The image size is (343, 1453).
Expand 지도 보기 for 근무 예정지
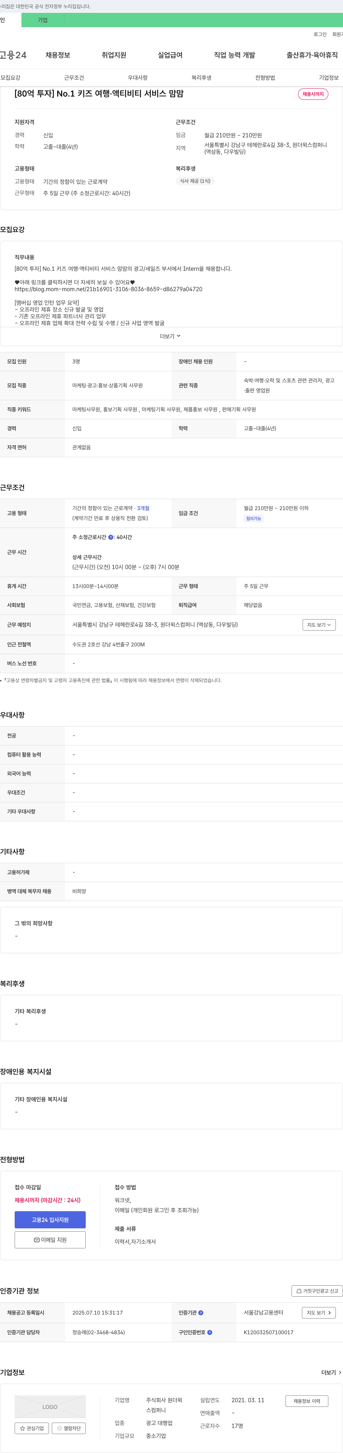(319, 625)
